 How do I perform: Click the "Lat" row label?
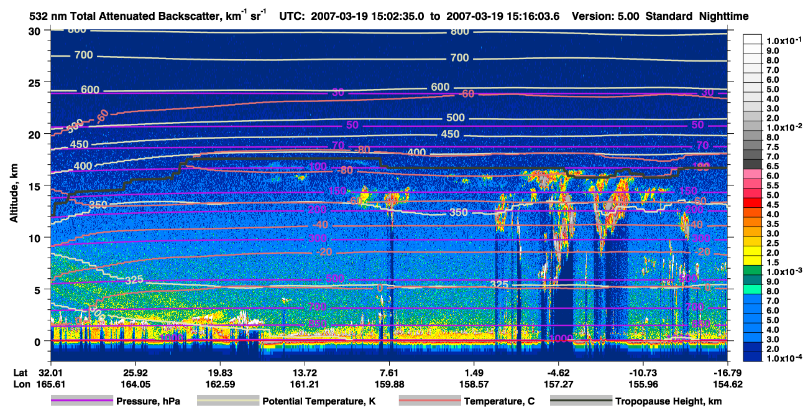20,372
